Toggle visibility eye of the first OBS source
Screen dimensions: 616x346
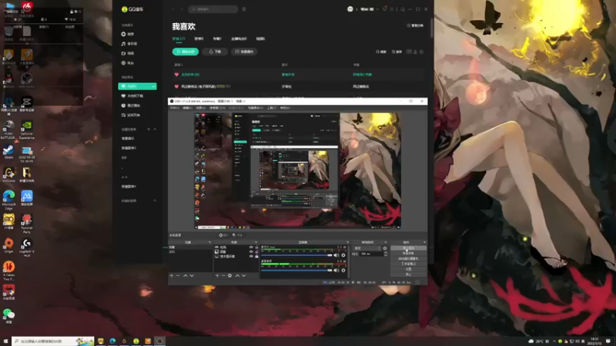tap(251, 247)
